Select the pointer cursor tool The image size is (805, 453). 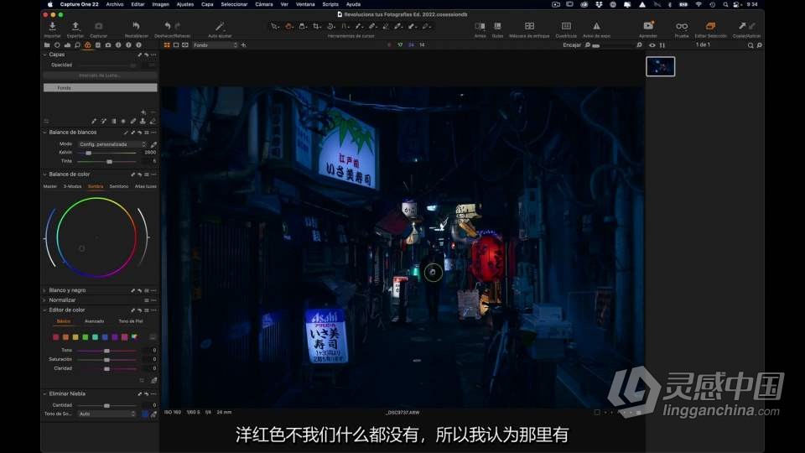tap(275, 26)
